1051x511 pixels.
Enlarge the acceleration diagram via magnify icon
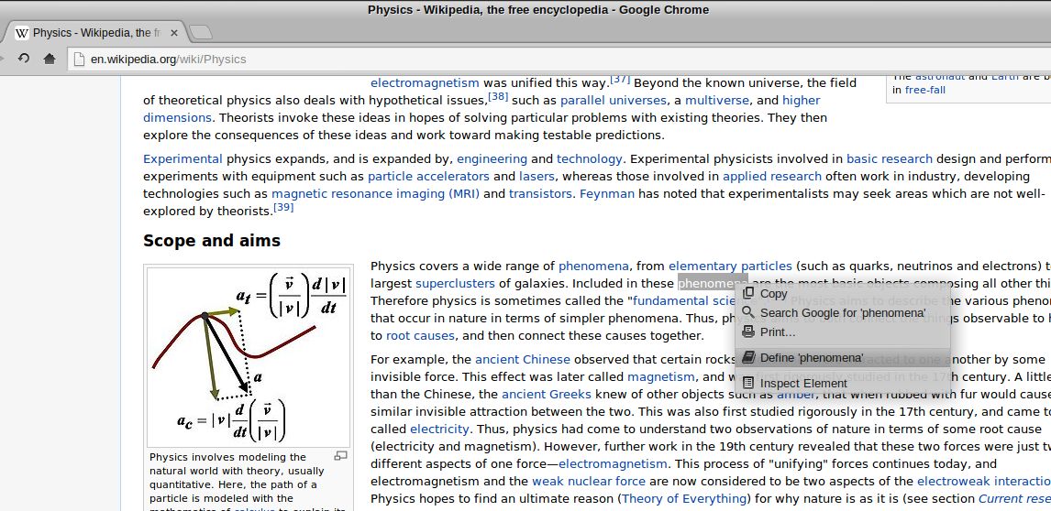340,456
